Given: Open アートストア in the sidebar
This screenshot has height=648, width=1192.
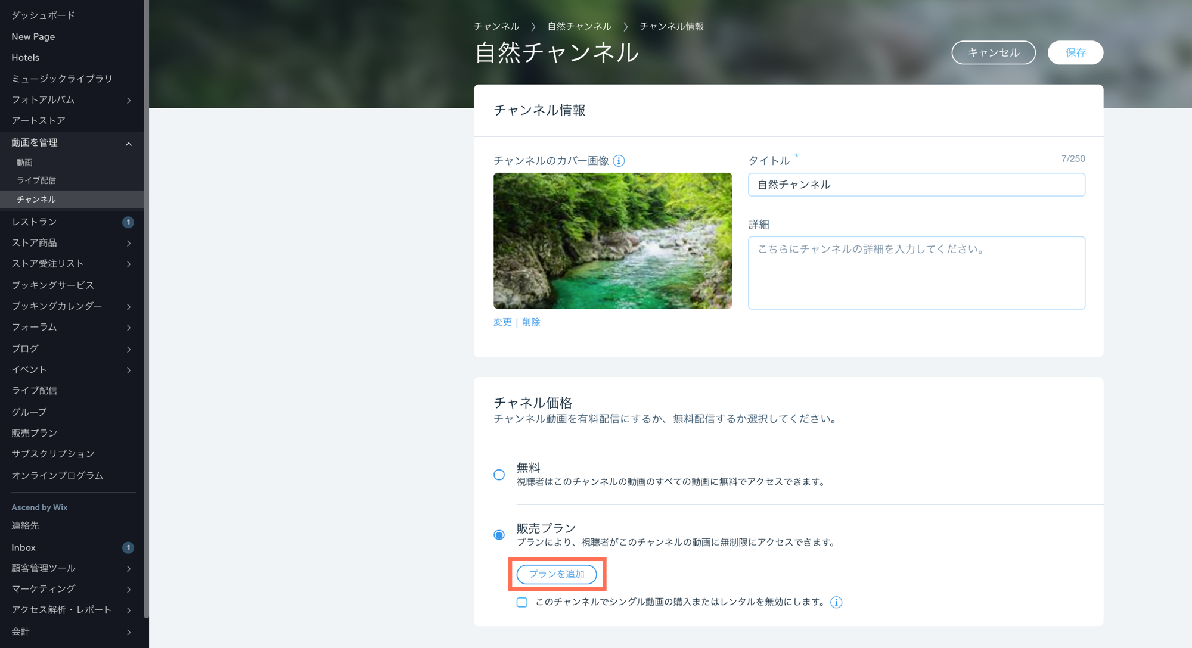Looking at the screenshot, I should coord(38,120).
